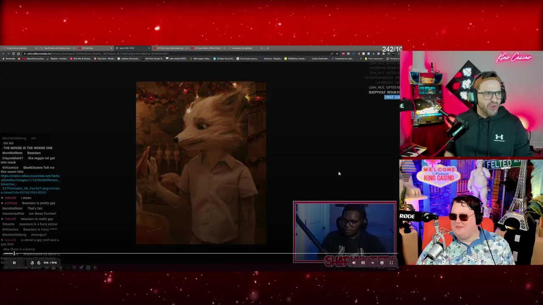543x305 pixels.
Task: Open the static.wikia.nocookie.net link in chat
Action: (30, 184)
